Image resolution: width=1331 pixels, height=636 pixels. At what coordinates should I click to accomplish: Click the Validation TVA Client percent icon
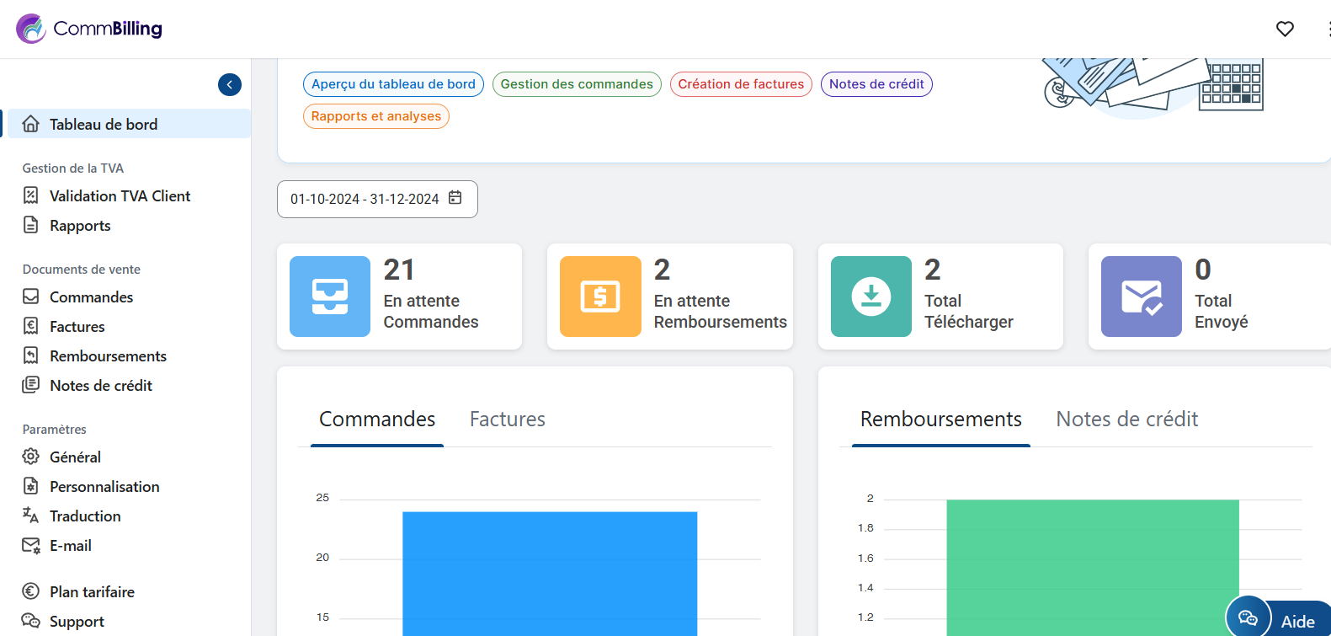[x=31, y=195]
